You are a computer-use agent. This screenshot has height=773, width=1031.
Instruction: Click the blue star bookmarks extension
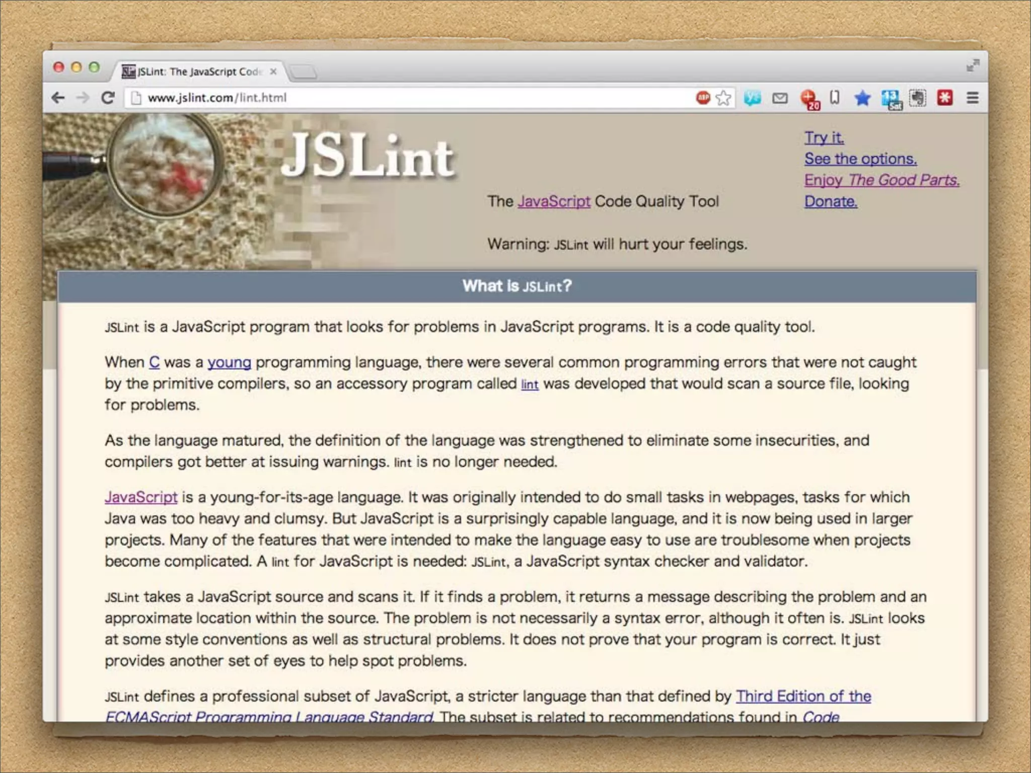862,98
